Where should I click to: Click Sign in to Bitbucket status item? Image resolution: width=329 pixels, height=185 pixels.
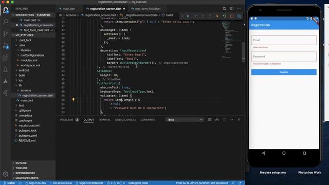click(x=89, y=183)
